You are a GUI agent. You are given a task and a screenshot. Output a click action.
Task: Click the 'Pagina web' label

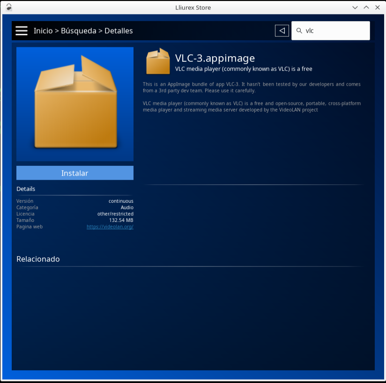tap(30, 227)
